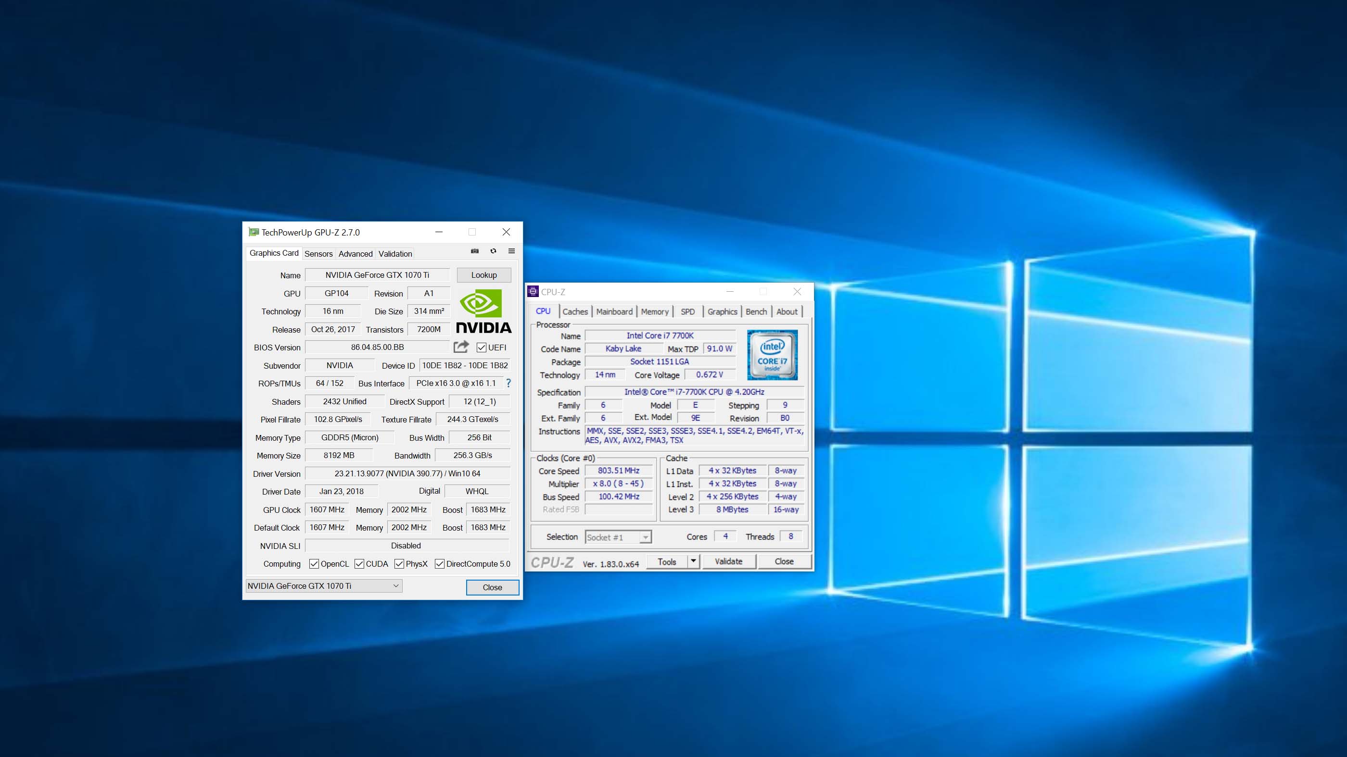
Task: Open the Memory tab in CPU-Z
Action: tap(655, 312)
